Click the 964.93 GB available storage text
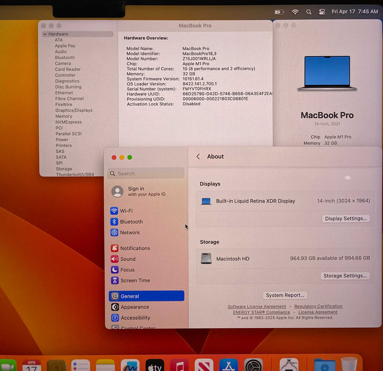Screen dimensions: 383x371 330,258
